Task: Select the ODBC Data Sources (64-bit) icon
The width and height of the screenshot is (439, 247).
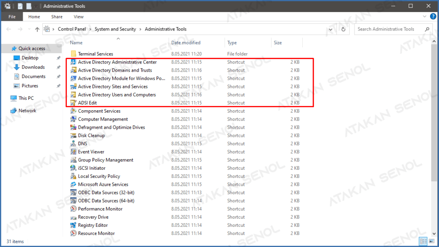Action: 73,201
